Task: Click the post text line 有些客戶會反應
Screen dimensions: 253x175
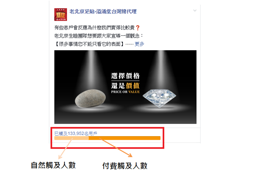Action: 97,28
